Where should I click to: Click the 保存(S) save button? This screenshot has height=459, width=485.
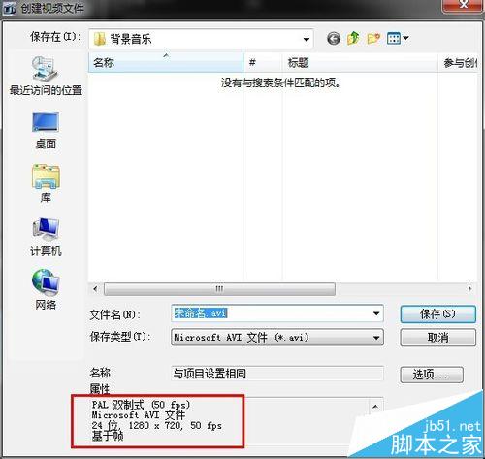pyautogui.click(x=437, y=314)
